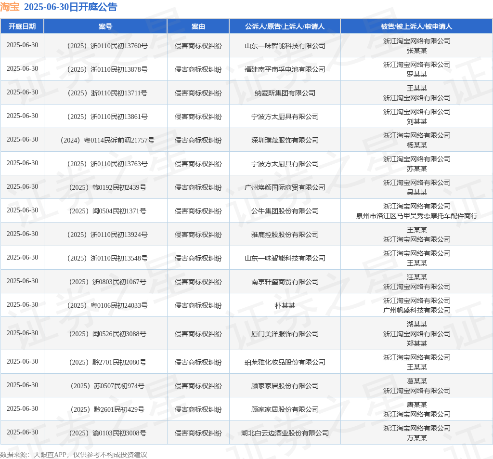Click the 数据来源 天眼查APP footer note

coord(74,455)
